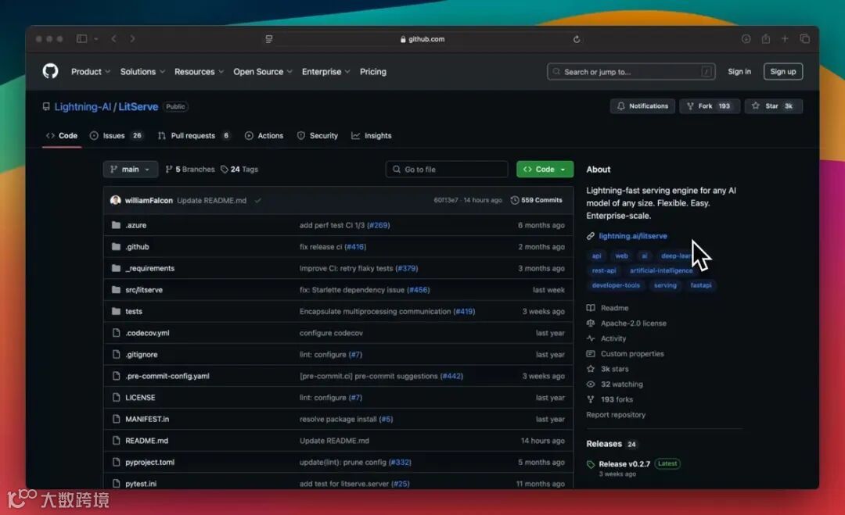This screenshot has height=515, width=845.
Task: Fork the repository with Fork button
Action: point(709,106)
